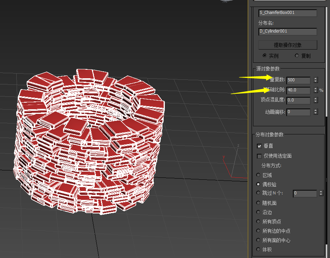The width and height of the screenshot is (330, 258).
Task: Select 体积 distribution radio button
Action: (258, 249)
